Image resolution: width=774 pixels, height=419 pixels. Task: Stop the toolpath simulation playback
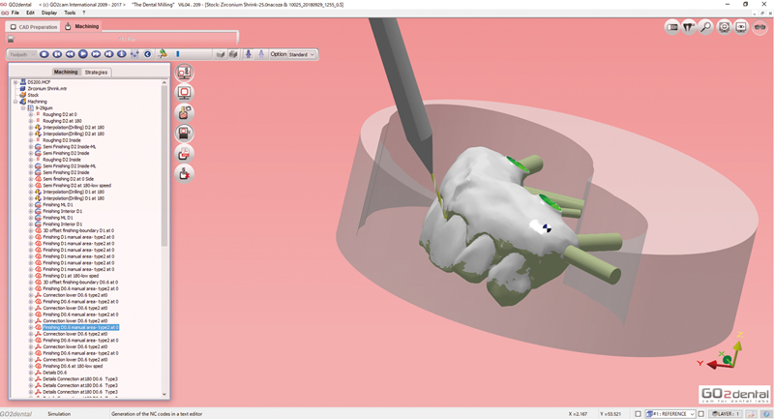[x=45, y=54]
